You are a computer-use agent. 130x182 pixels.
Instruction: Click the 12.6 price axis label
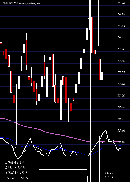pyautogui.click(x=120, y=119)
